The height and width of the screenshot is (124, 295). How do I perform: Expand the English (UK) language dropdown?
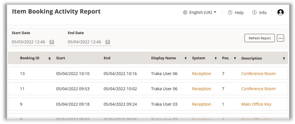pyautogui.click(x=200, y=13)
